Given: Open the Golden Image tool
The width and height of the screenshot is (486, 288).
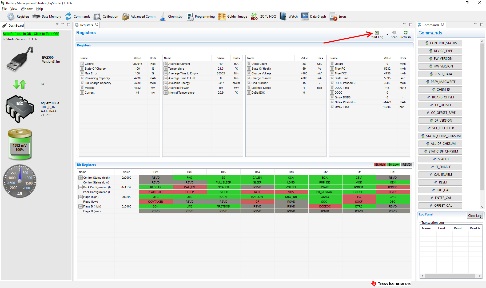Looking at the screenshot, I should (x=233, y=17).
